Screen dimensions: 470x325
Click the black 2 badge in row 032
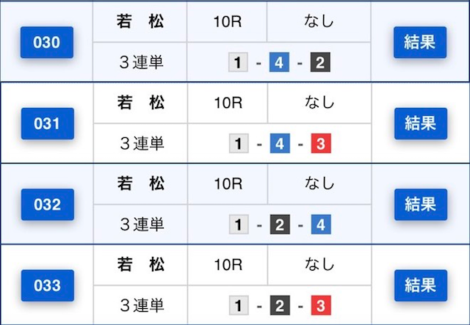[280, 224]
